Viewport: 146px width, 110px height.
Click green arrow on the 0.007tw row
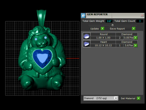(136, 38)
